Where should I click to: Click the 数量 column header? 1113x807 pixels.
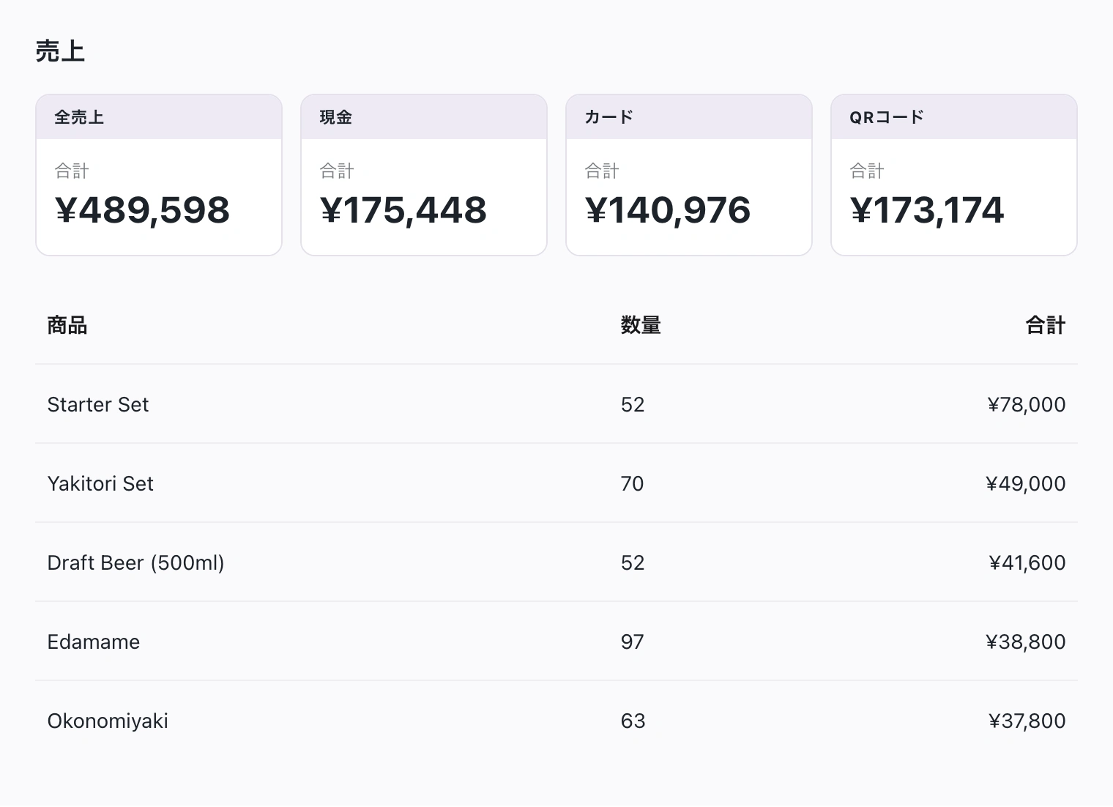point(641,325)
